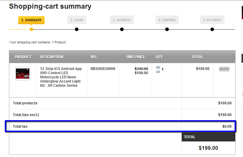Decrease quantity with the minus button

click(158, 71)
